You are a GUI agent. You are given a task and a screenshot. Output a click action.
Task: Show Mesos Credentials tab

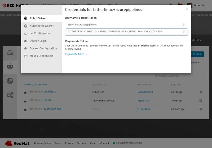click(41, 56)
